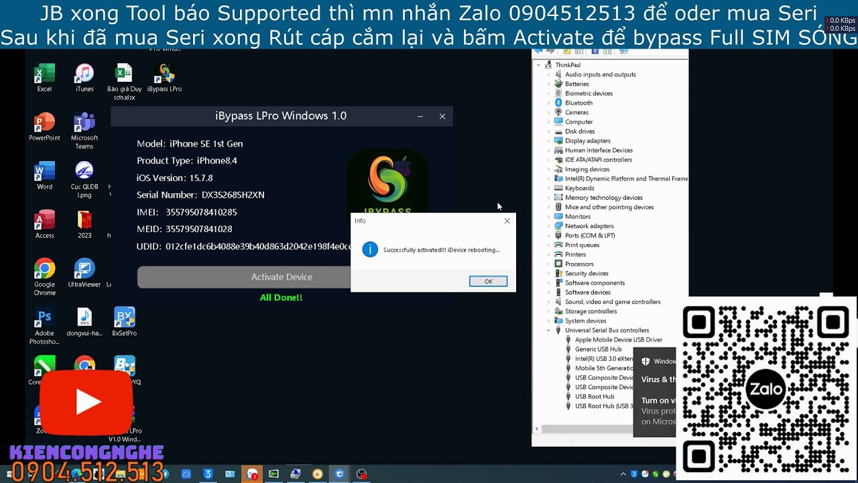This screenshot has width=858, height=483.
Task: Minimize the iBypass LPro window
Action: click(x=420, y=116)
